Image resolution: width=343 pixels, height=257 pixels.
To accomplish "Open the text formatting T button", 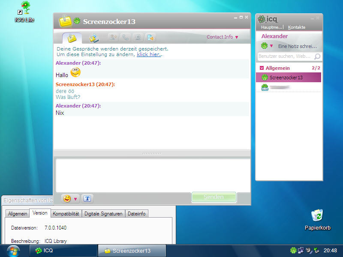I will [x=87, y=198].
